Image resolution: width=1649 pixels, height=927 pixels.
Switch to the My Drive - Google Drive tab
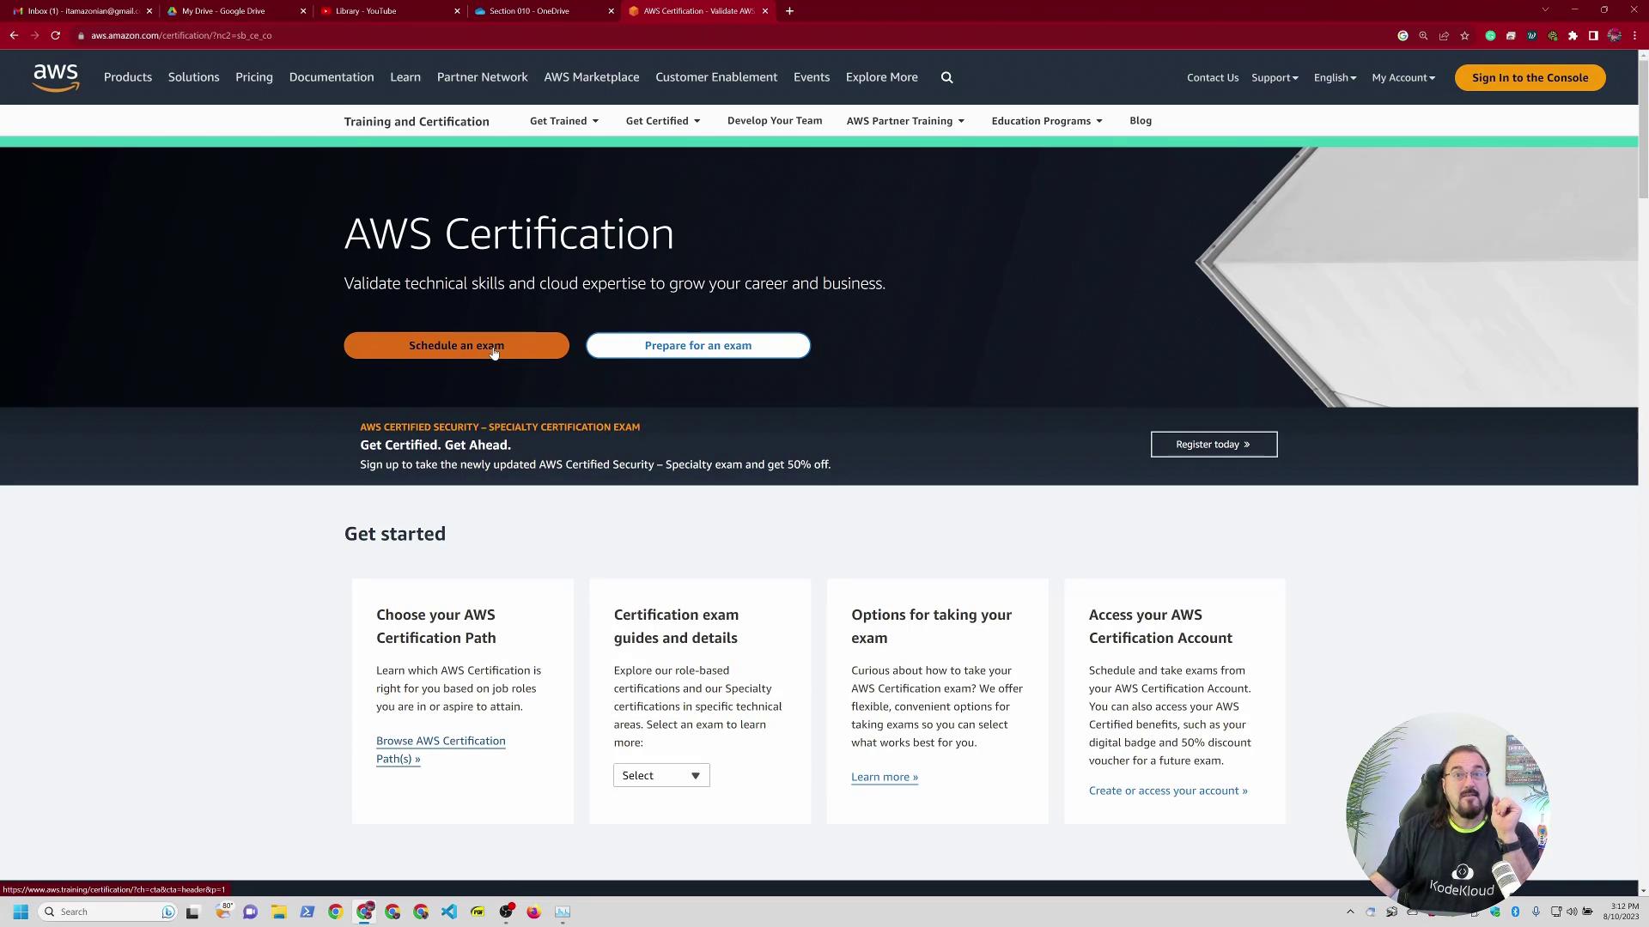click(223, 11)
